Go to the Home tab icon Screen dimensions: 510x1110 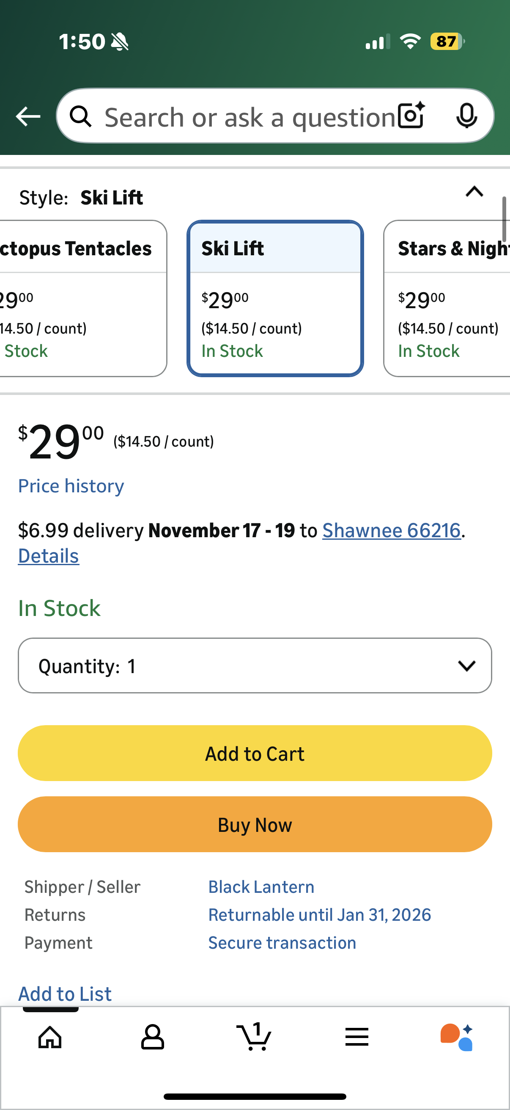pyautogui.click(x=50, y=1037)
